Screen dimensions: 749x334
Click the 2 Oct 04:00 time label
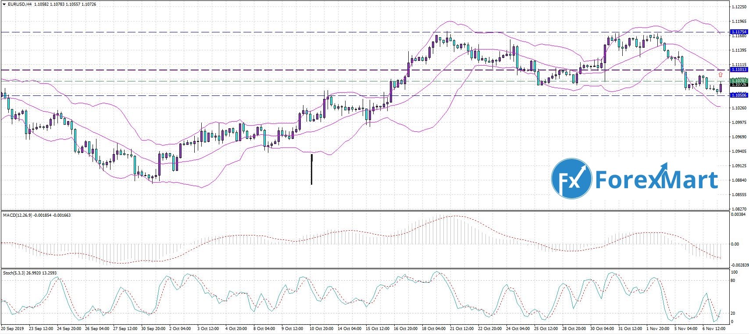pos(181,328)
